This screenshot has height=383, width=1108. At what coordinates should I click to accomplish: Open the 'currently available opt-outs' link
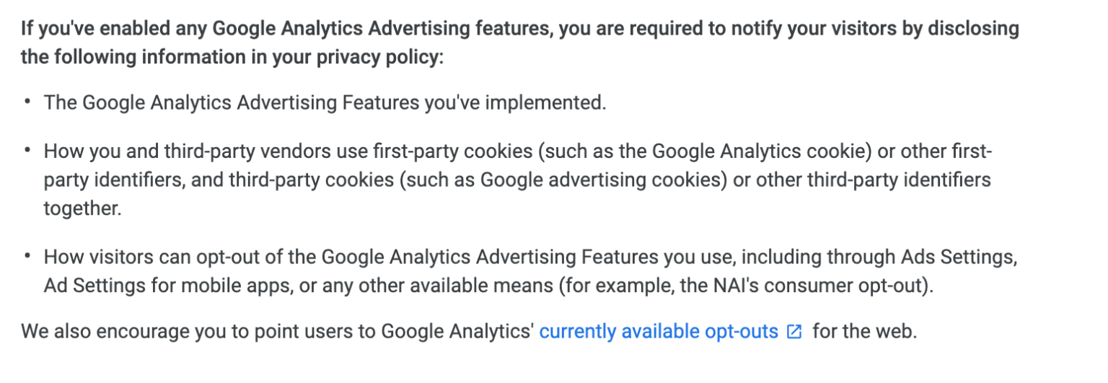click(659, 332)
